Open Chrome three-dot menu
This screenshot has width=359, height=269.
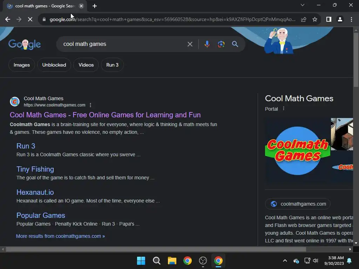tap(351, 20)
